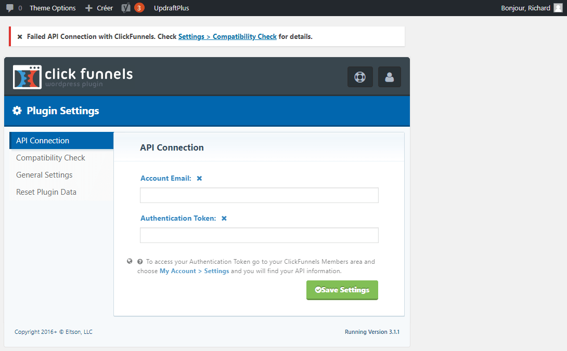This screenshot has height=351, width=567.
Task: Open UpdraftPlus in admin bar
Action: [172, 8]
